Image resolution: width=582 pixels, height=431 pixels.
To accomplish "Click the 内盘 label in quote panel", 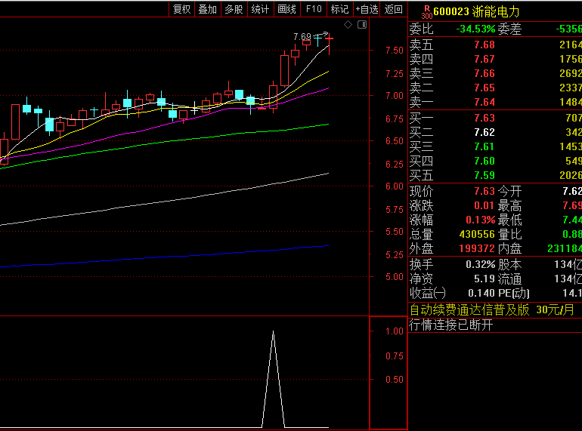I will [509, 248].
